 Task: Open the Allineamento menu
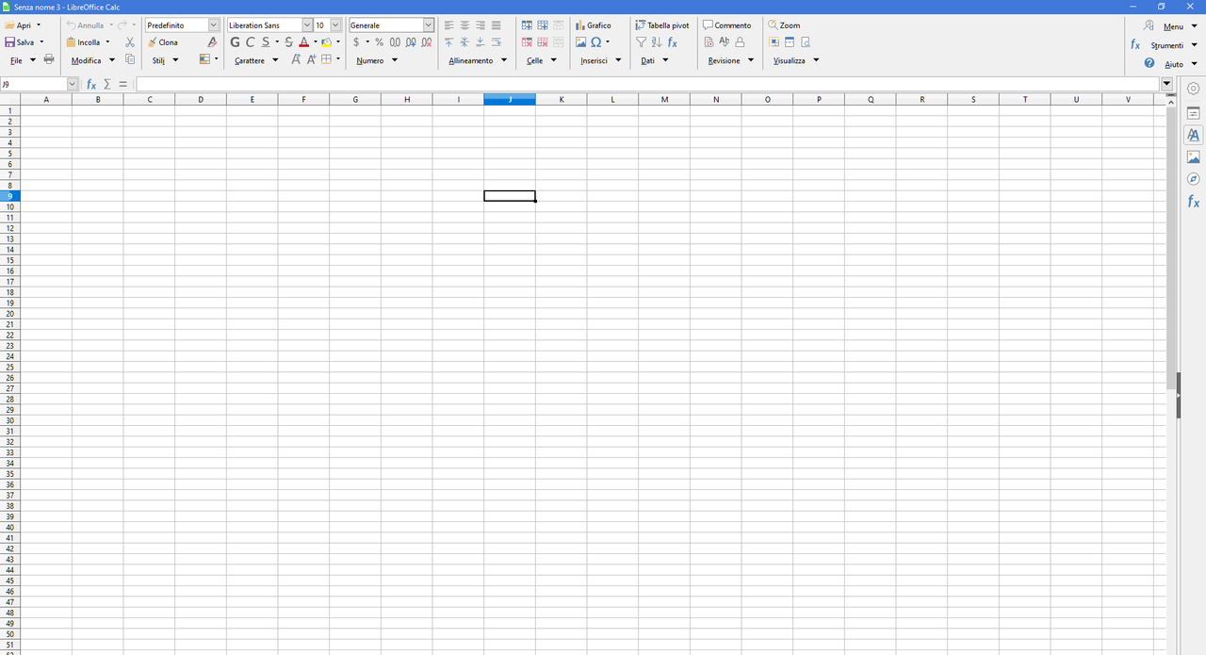pos(478,60)
